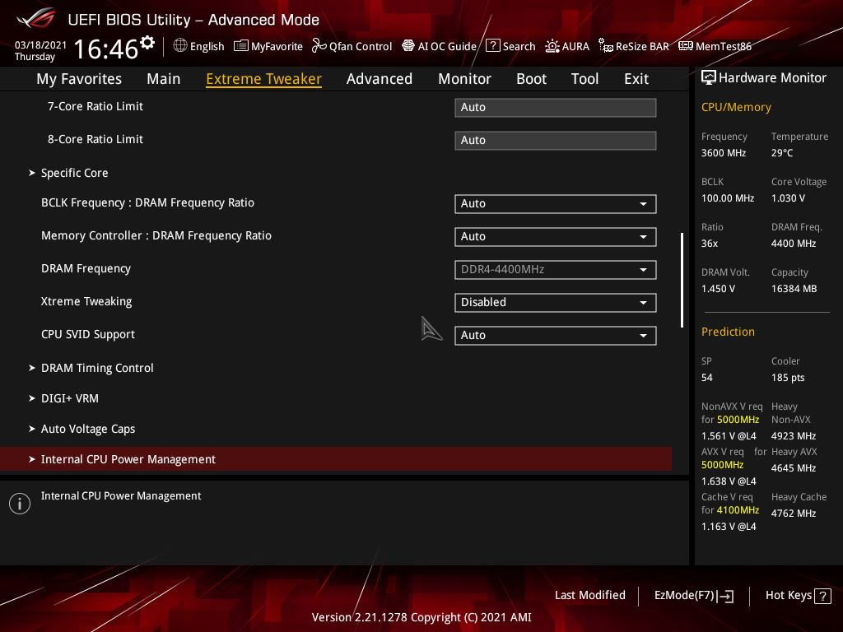Open the My Favorites tab
Screen dimensions: 843x632
[x=79, y=78]
